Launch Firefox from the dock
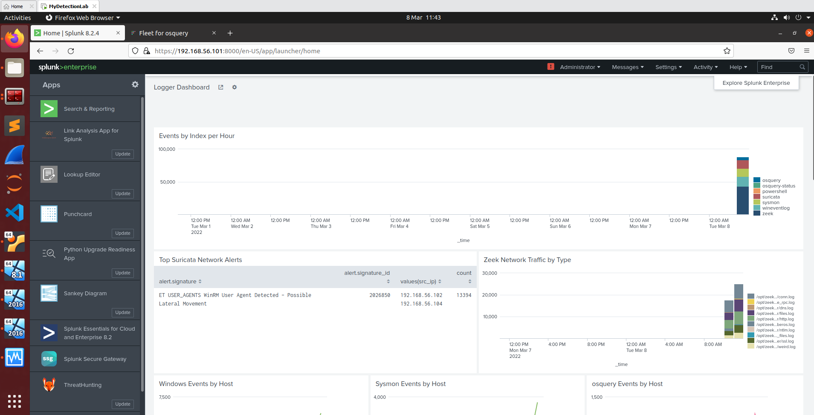The height and width of the screenshot is (415, 814). click(14, 39)
